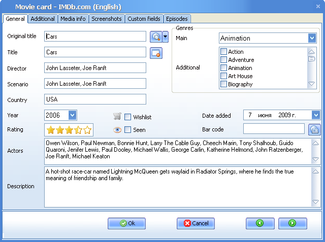The height and width of the screenshot is (242, 325).
Task: Click in the Description text area
Action: (178, 187)
